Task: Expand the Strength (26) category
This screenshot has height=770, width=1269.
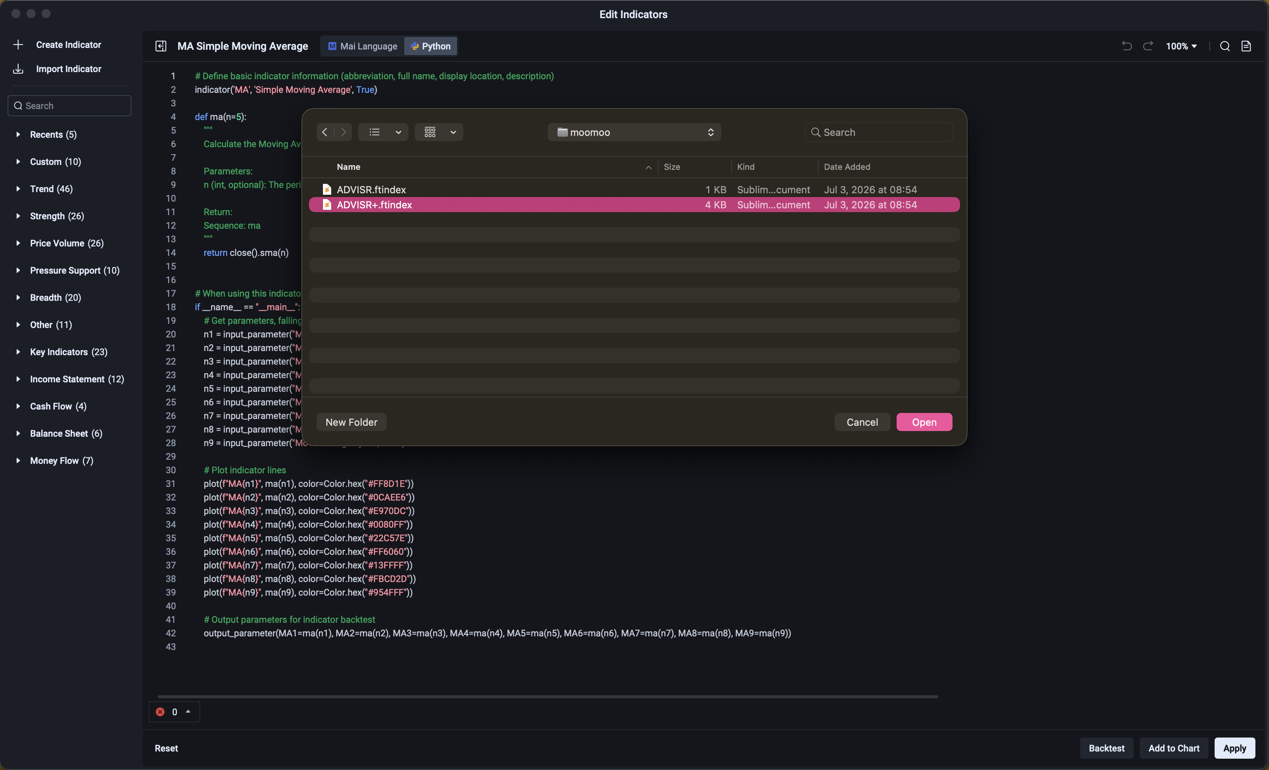Action: [x=18, y=216]
